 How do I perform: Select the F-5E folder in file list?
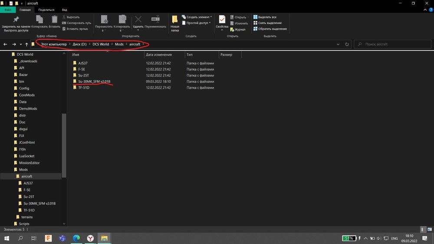[82, 69]
